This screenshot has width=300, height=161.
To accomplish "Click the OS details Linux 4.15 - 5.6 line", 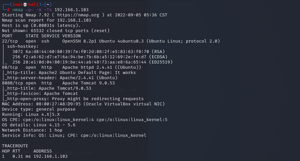I will [x=39, y=125].
